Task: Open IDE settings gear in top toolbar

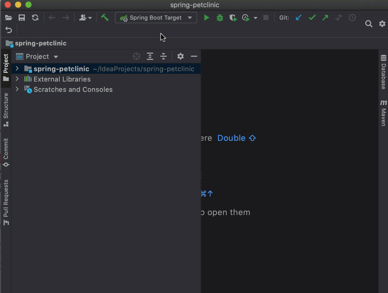Action: pyautogui.click(x=382, y=24)
